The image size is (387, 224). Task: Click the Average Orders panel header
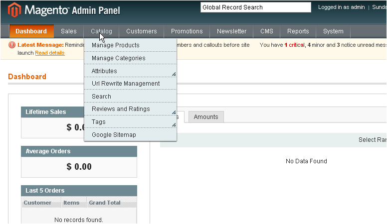(x=79, y=151)
